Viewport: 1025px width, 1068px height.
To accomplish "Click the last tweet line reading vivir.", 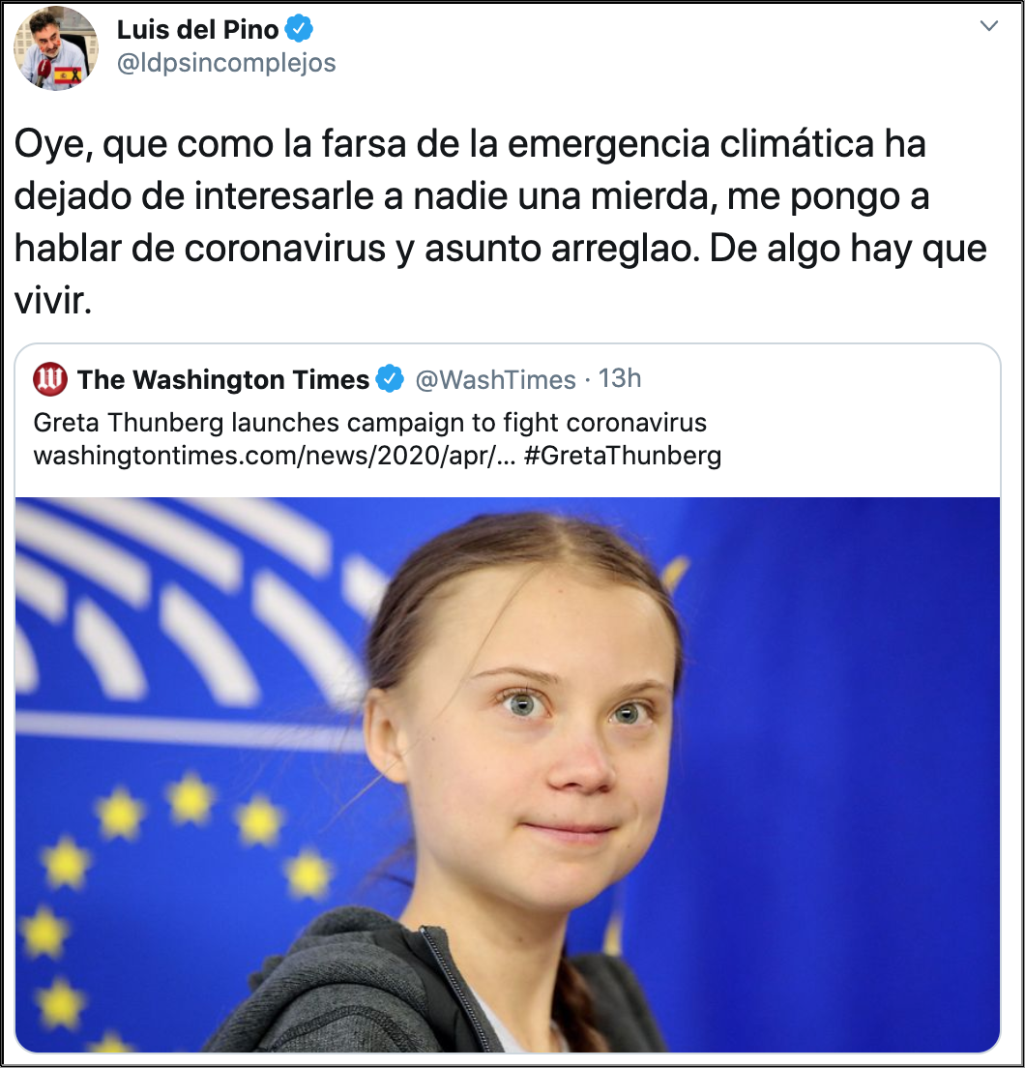I will (x=53, y=301).
